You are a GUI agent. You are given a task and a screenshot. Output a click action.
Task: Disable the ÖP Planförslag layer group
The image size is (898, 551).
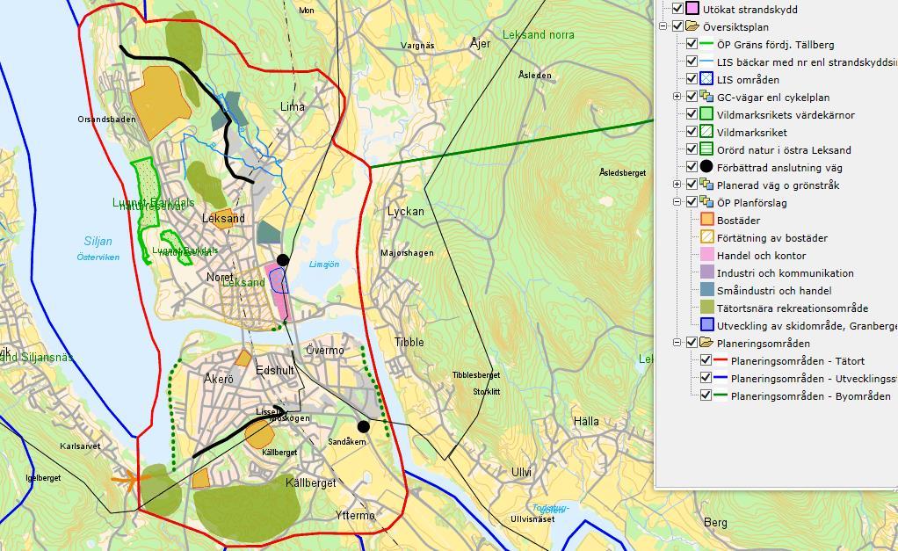point(692,202)
